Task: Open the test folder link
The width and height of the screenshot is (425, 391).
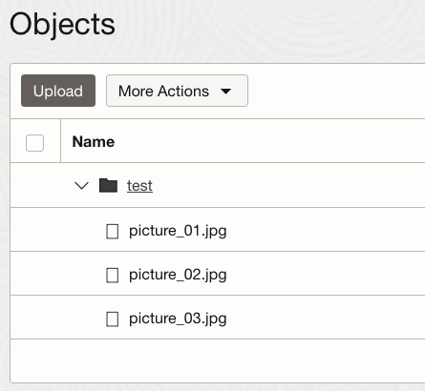Action: point(139,186)
